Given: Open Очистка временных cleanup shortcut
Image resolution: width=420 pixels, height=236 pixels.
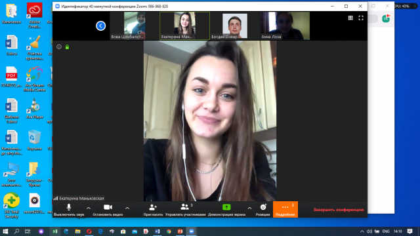Looking at the screenshot, I should pyautogui.click(x=35, y=48).
